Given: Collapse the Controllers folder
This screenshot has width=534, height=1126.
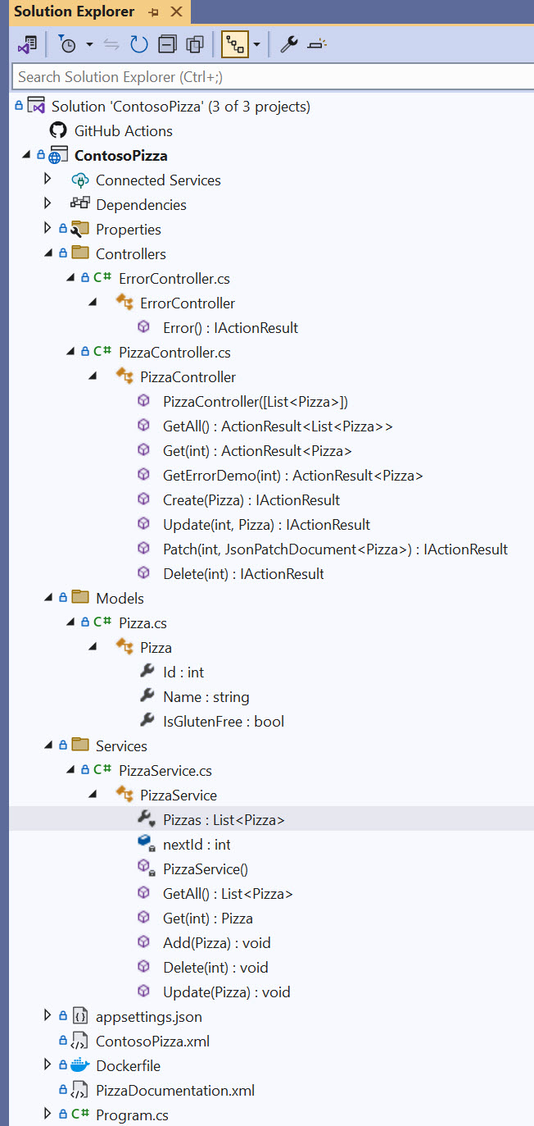Looking at the screenshot, I should (x=48, y=253).
